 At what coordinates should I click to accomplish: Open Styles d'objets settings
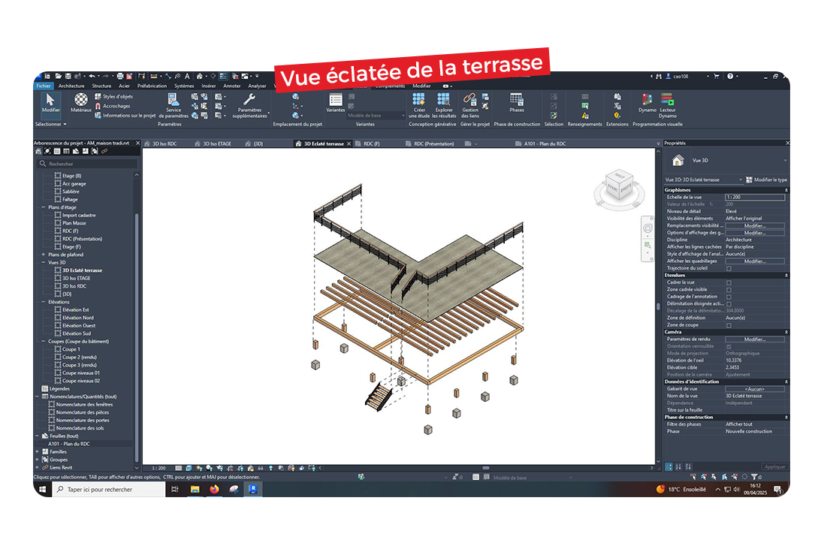(113, 97)
